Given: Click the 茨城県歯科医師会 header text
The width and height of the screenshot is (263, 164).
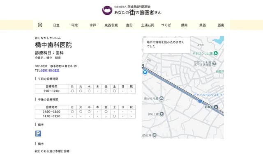Looking at the screenshot, I should click(x=139, y=7).
